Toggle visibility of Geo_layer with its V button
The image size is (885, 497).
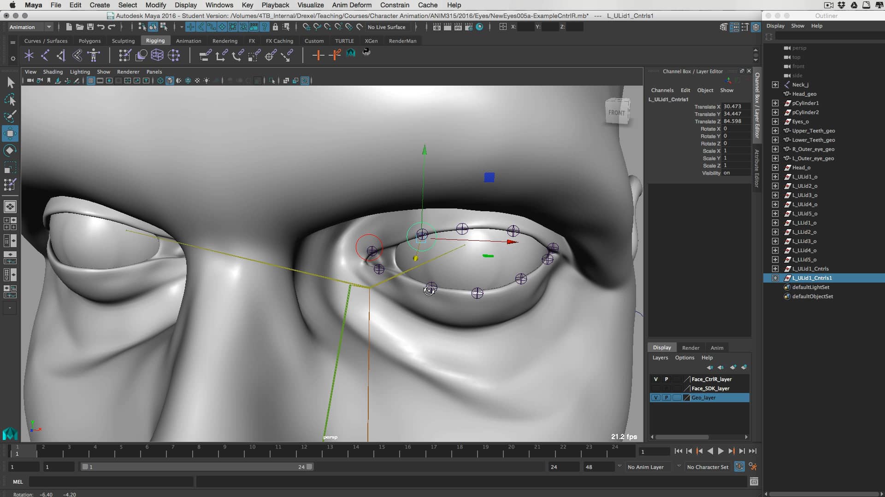pyautogui.click(x=656, y=398)
